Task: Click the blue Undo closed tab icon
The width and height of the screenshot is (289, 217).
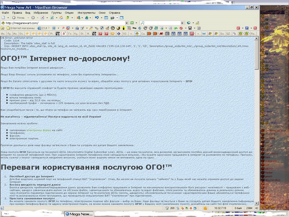Action: coord(97,18)
